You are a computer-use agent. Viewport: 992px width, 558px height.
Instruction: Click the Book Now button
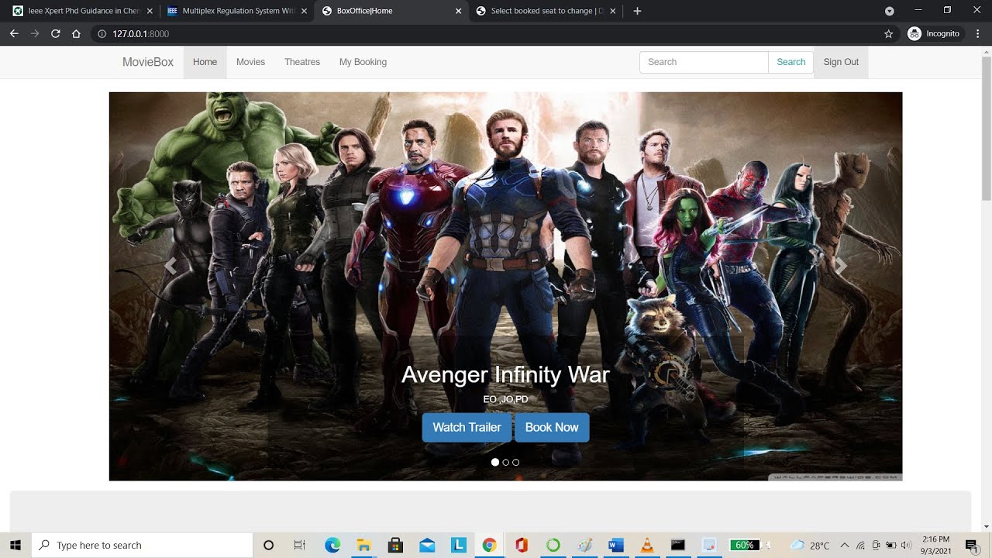552,427
